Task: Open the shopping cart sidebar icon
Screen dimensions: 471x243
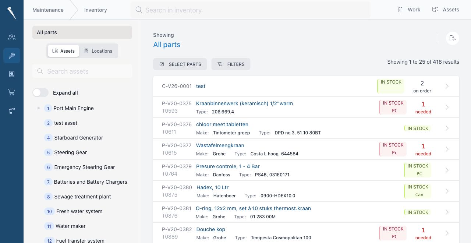Action: 12,92
